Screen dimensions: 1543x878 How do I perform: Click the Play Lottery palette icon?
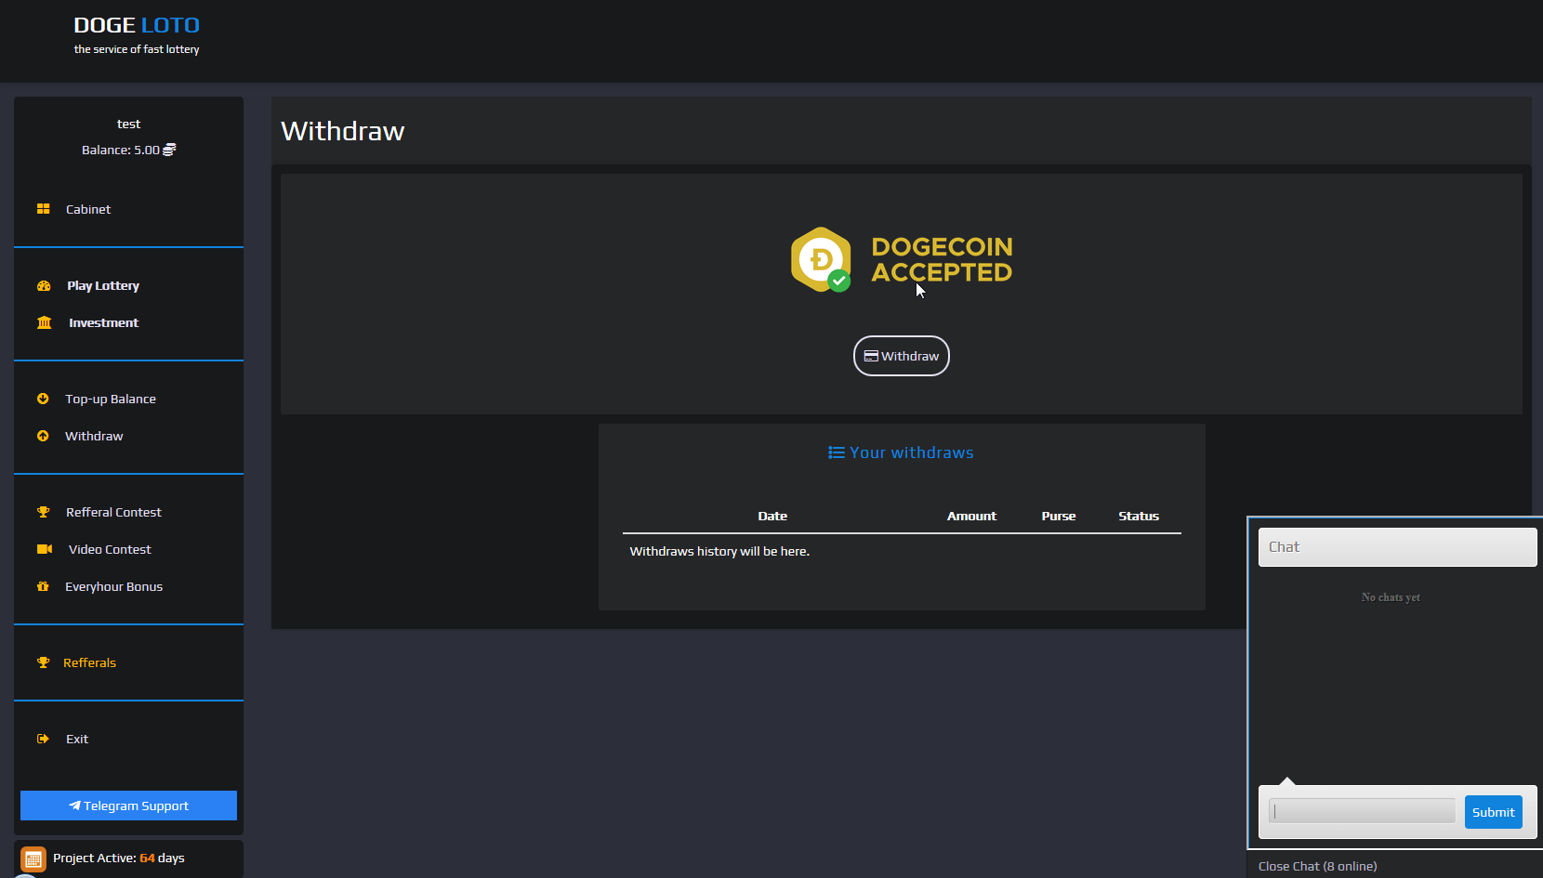(44, 286)
